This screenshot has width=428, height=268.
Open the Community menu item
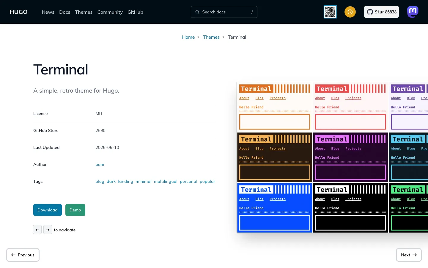[110, 12]
